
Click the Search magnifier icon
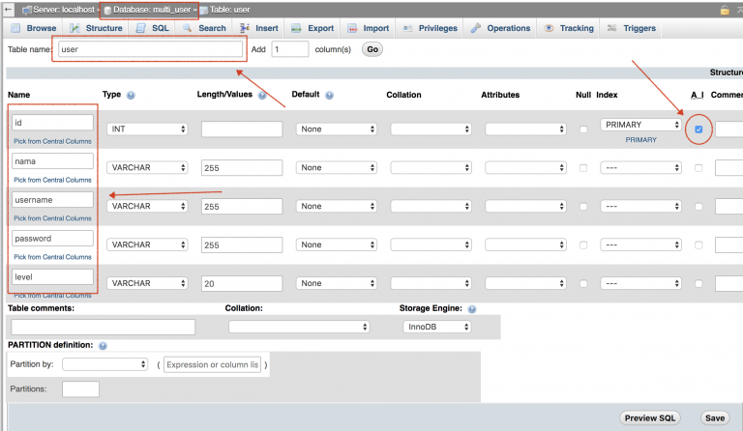coord(187,28)
